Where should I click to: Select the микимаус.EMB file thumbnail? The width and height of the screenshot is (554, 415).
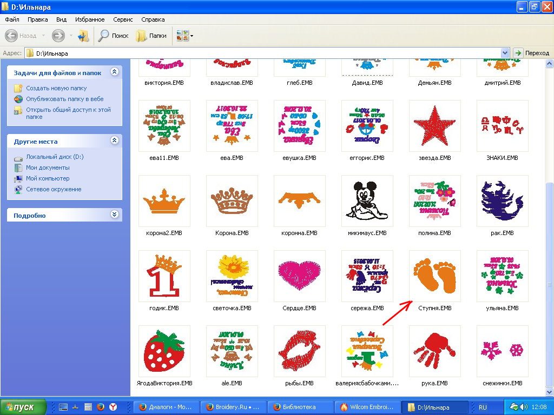[367, 200]
